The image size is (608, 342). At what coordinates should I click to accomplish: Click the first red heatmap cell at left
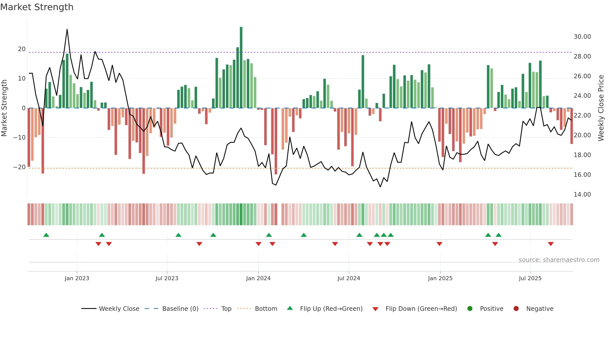29,214
